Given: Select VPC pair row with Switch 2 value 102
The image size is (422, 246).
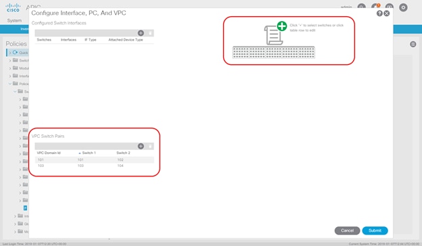Looking at the screenshot, I should point(94,160).
